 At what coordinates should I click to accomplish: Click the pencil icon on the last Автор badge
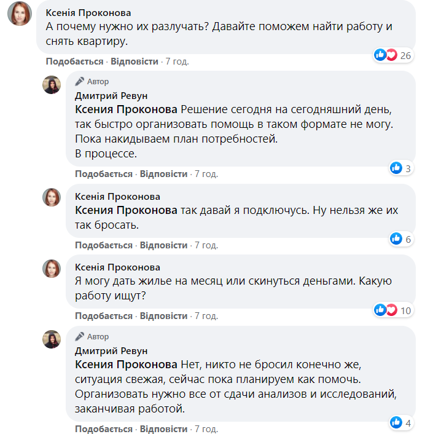pyautogui.click(x=80, y=336)
